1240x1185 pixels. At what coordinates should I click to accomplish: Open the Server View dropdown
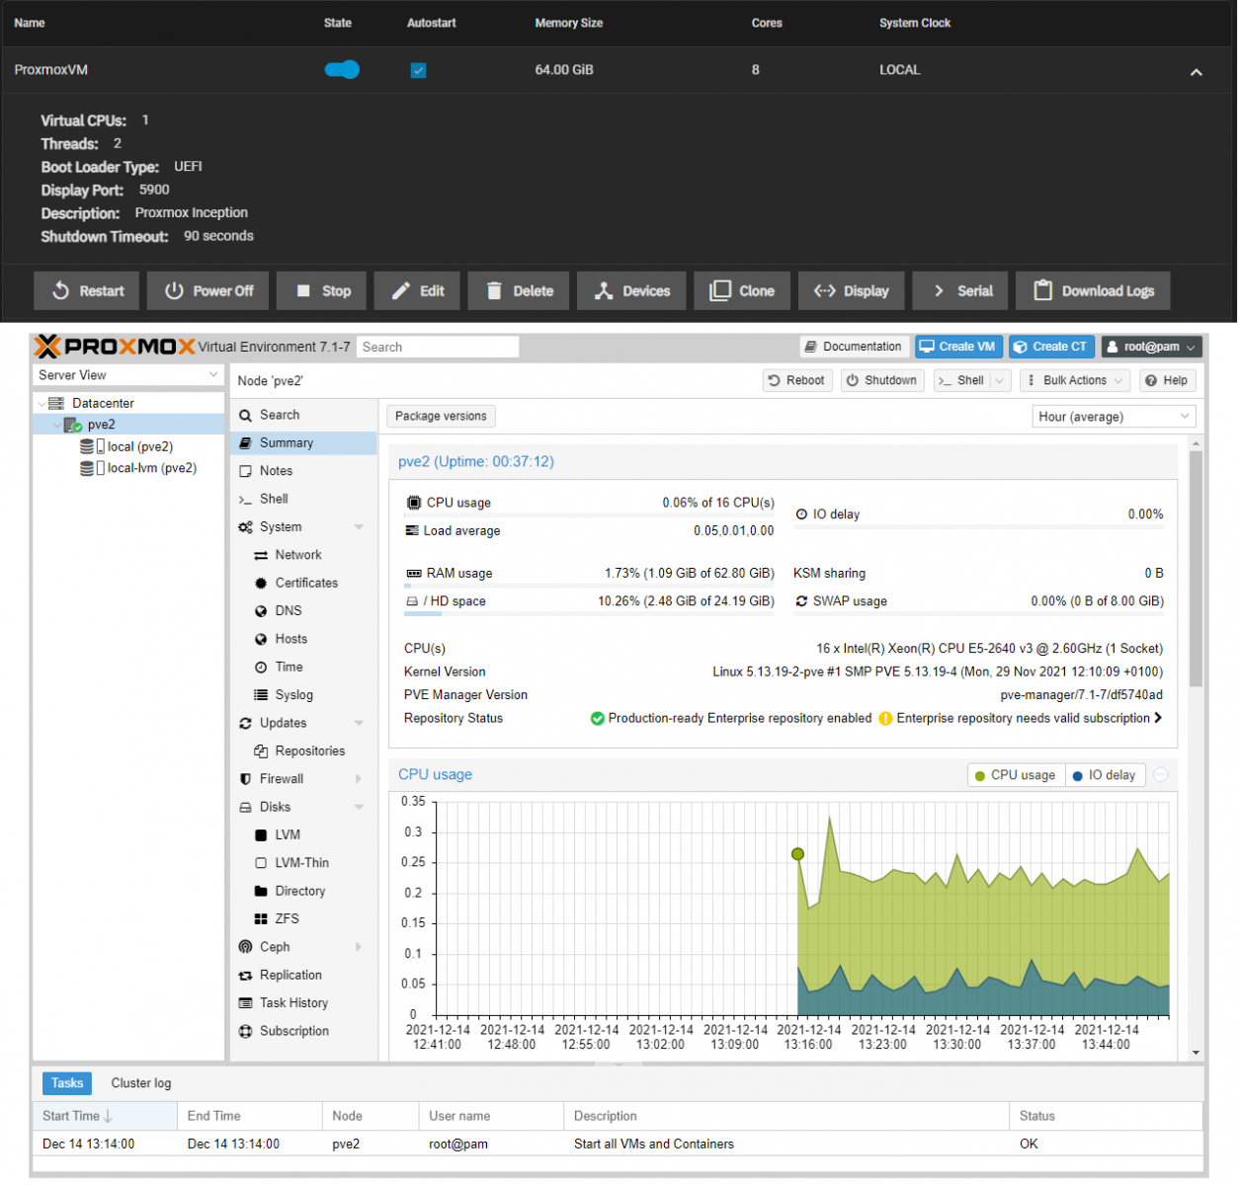click(128, 376)
